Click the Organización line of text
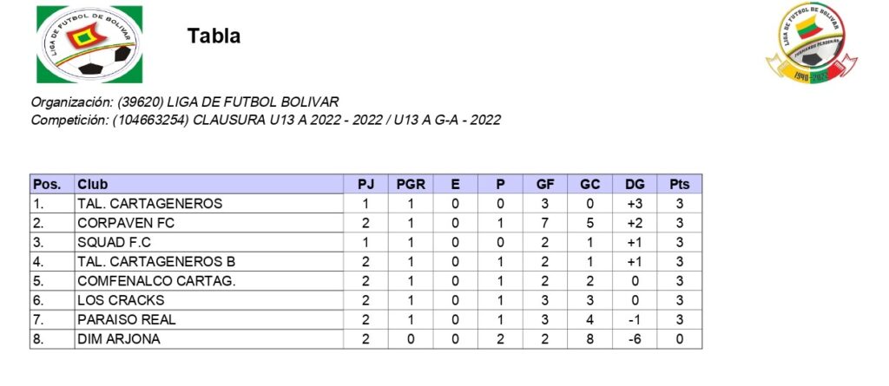 pyautogui.click(x=185, y=101)
